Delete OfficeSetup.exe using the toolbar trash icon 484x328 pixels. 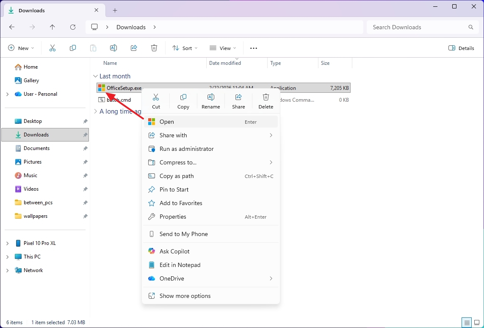(154, 47)
